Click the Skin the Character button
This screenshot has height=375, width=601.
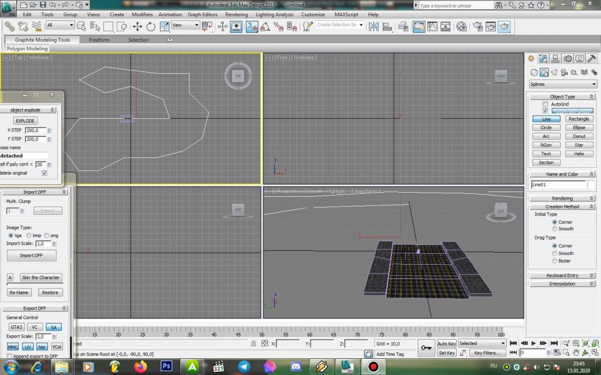[x=41, y=277]
